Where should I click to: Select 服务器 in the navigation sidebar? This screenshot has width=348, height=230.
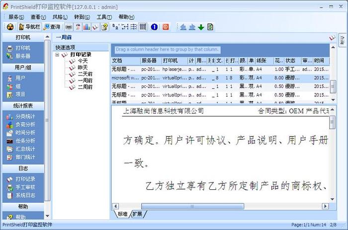click(x=19, y=56)
